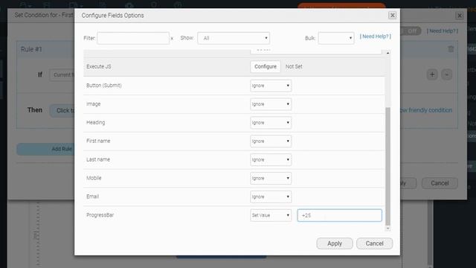Click the show friendly condition link

[426, 110]
